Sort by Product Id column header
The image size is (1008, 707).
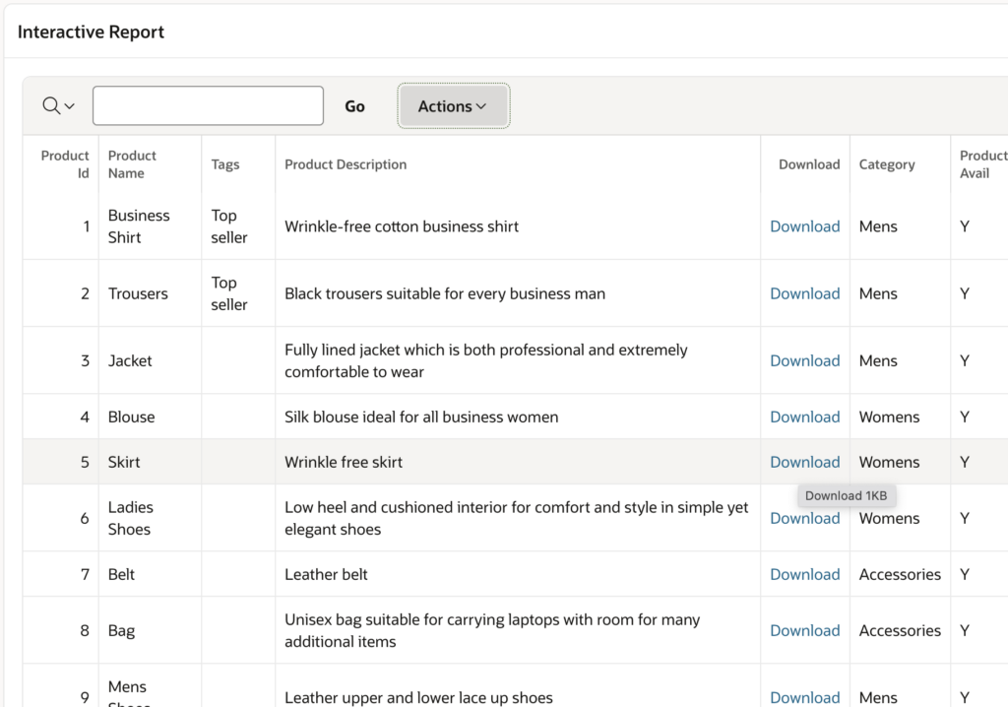65,164
